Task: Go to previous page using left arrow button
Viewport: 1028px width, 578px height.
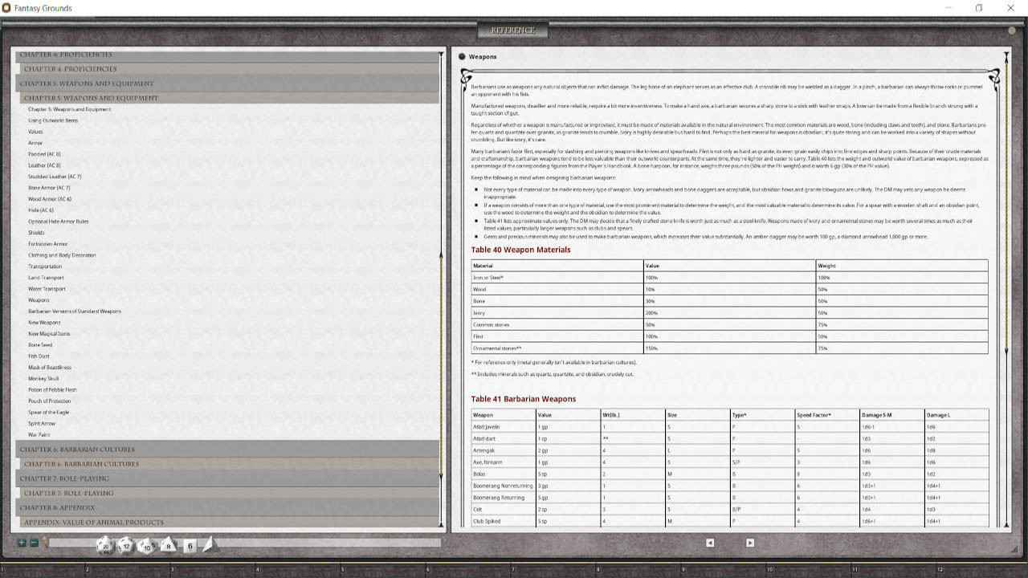Action: (x=710, y=543)
